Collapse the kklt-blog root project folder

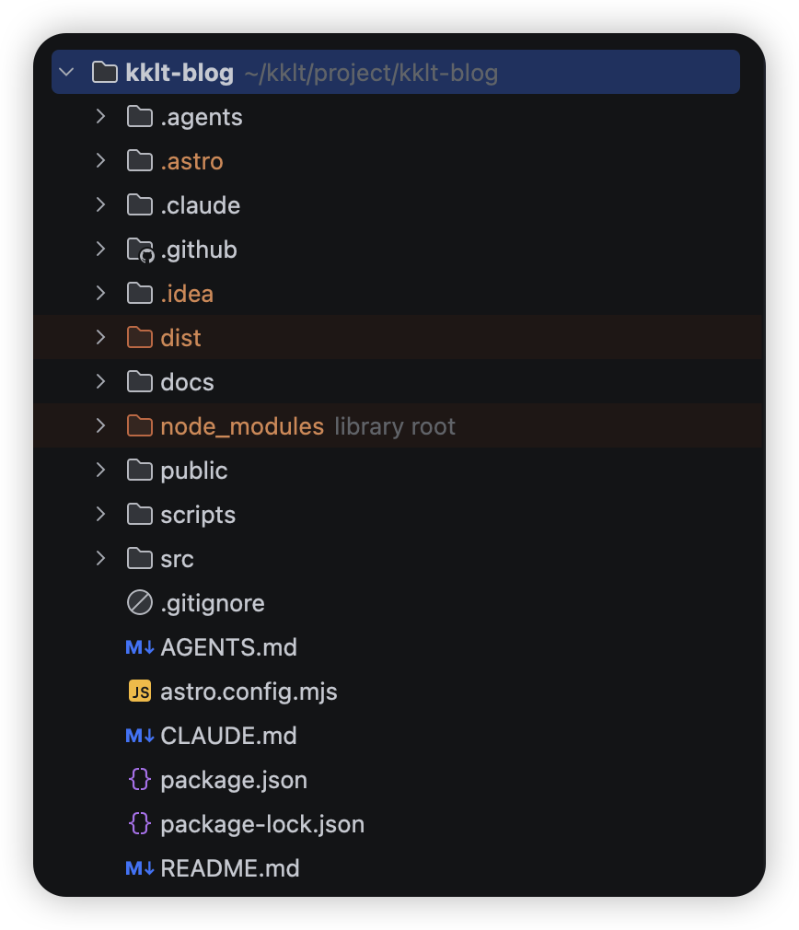67,73
